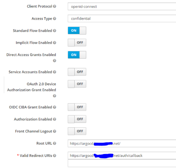Click help icon next to Client Protocol
This screenshot has height=168, width=176.
(x=54, y=6)
